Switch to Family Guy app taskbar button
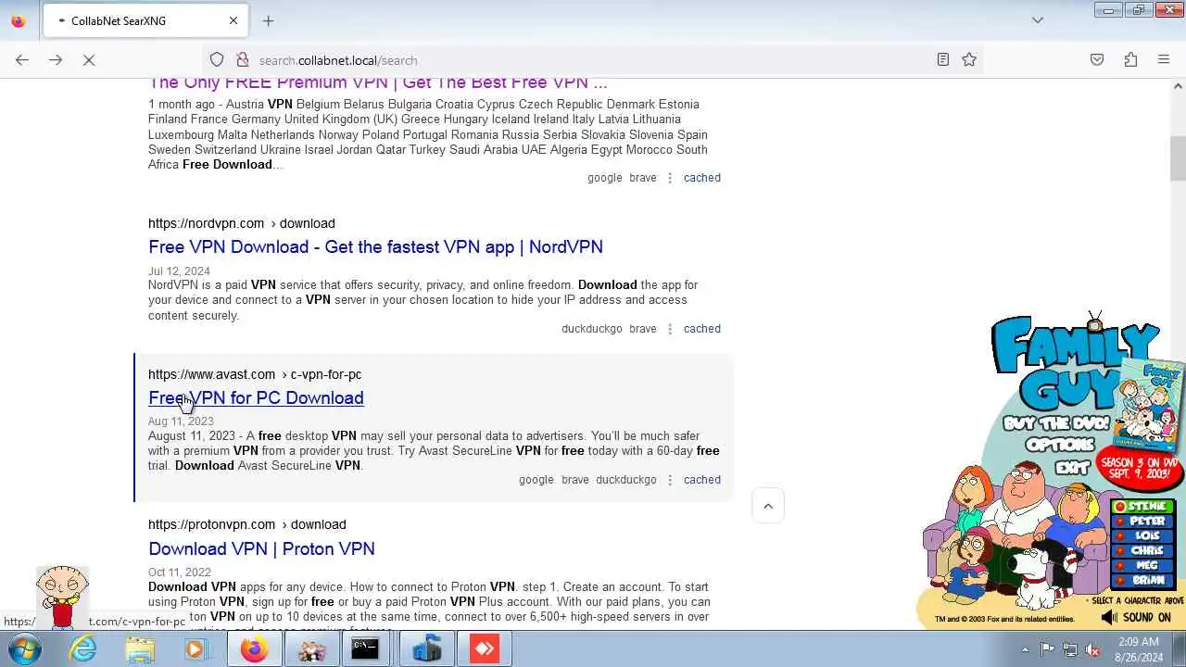The image size is (1186, 667). (311, 649)
